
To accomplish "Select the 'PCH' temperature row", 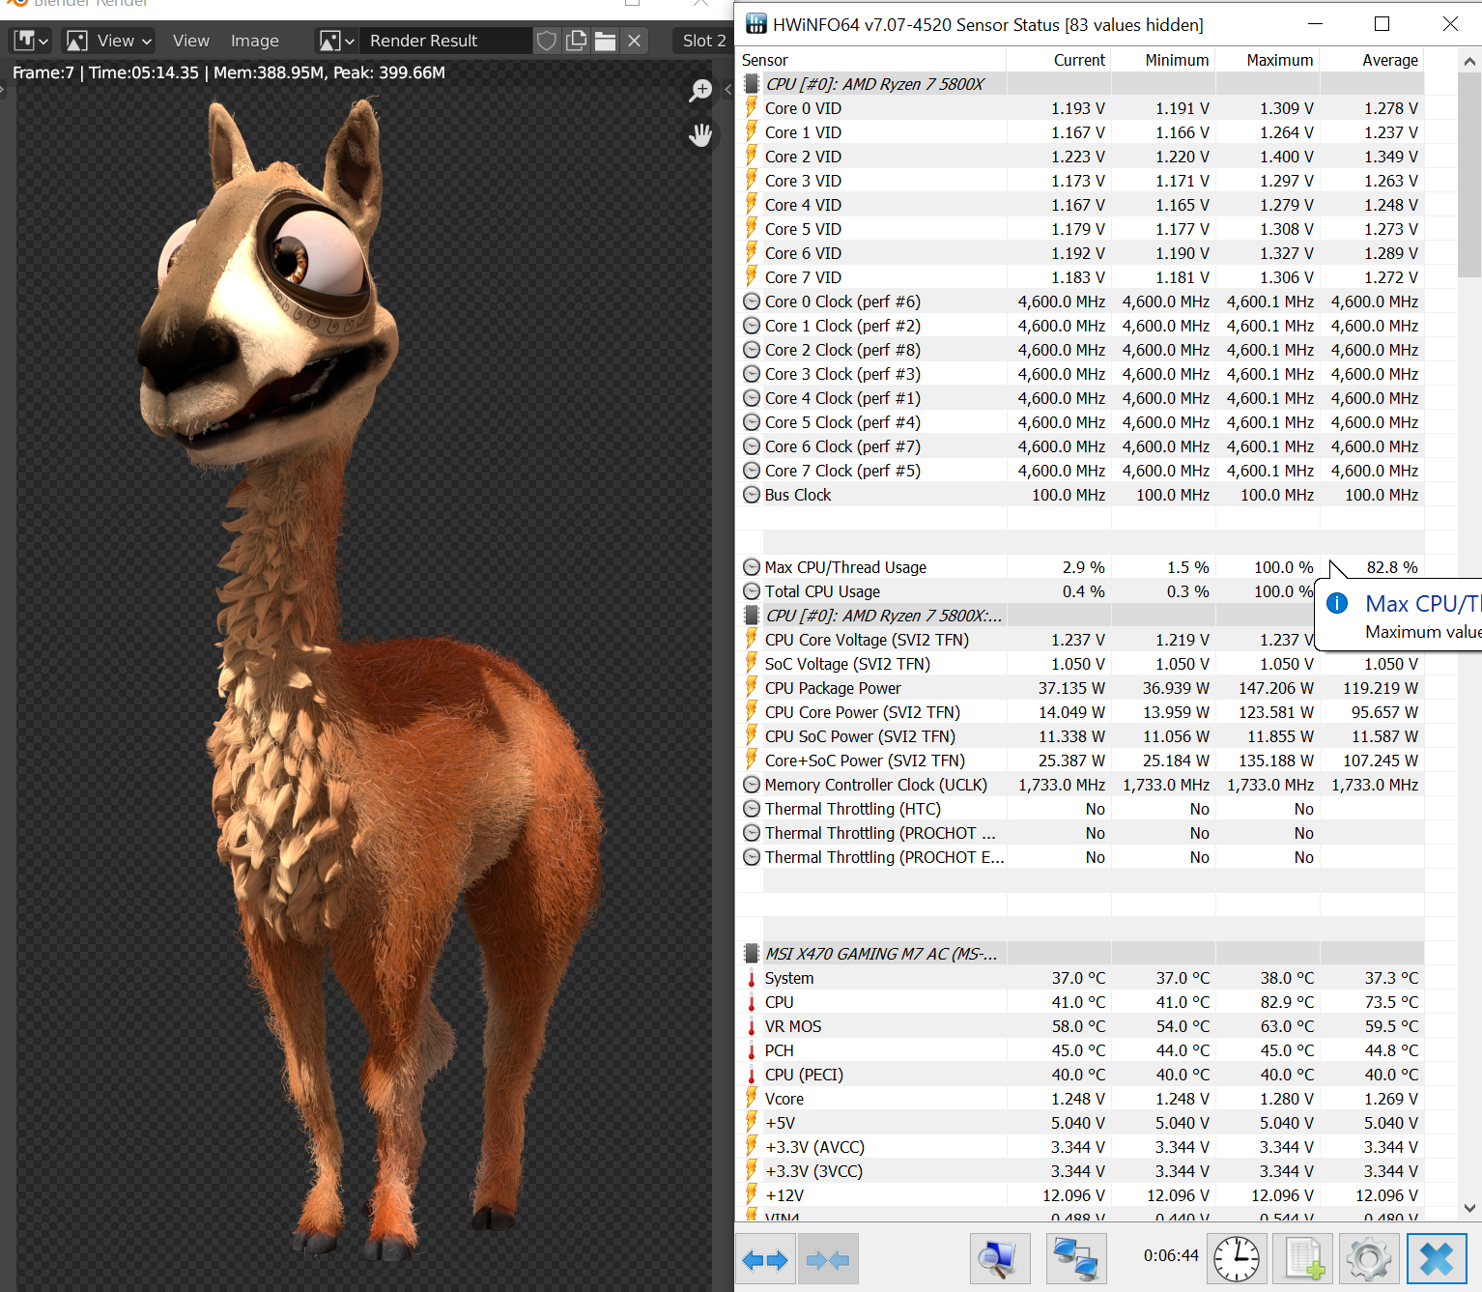I will click(x=1080, y=1050).
